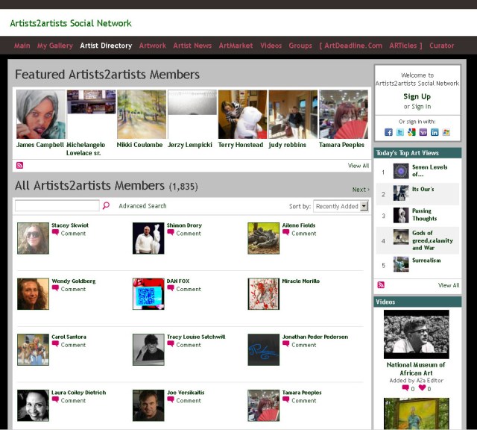Click the comment count icon under National Museum video
The image size is (477, 430).
(405, 388)
